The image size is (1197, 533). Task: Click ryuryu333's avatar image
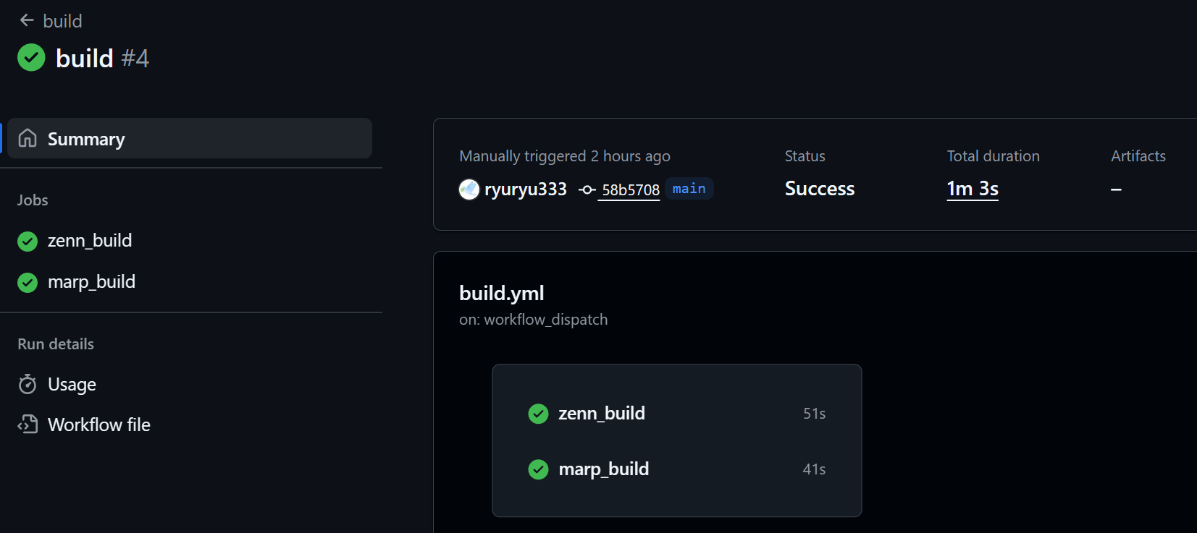click(469, 189)
